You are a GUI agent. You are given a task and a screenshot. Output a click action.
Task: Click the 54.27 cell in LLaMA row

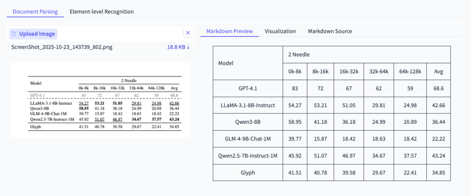[x=295, y=105]
